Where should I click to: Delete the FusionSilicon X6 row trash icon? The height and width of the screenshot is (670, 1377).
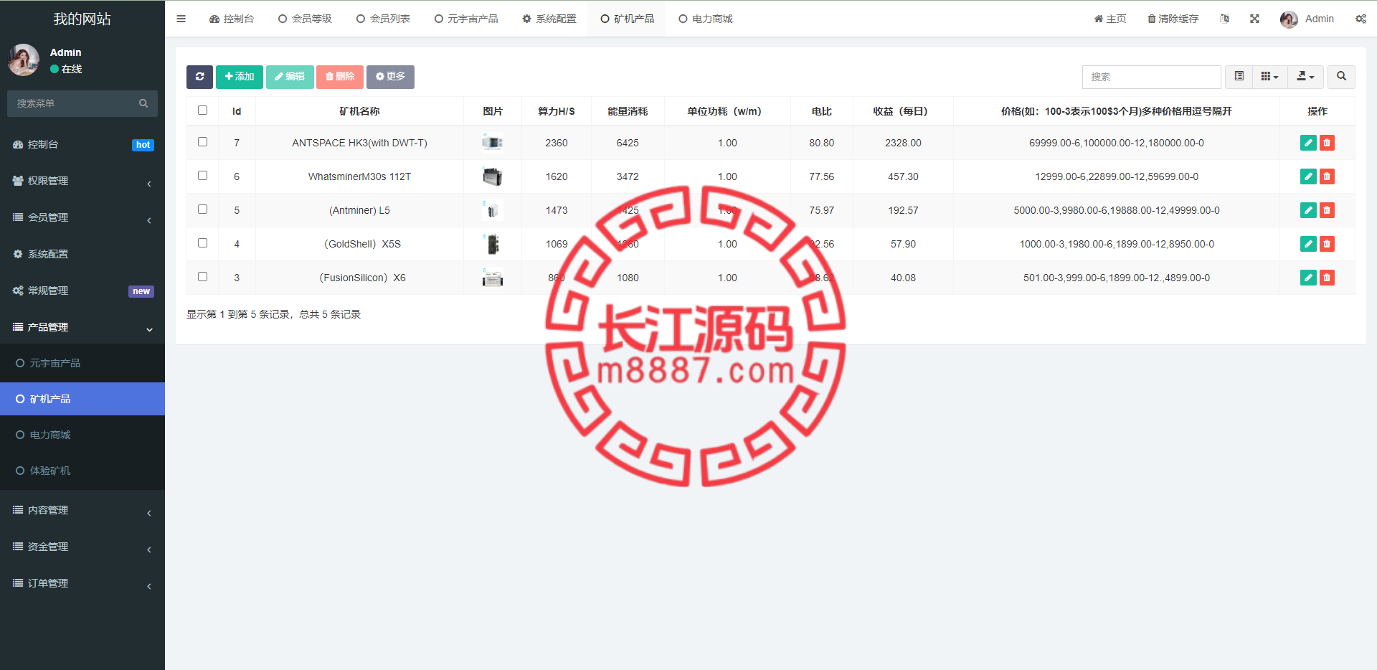tap(1327, 278)
